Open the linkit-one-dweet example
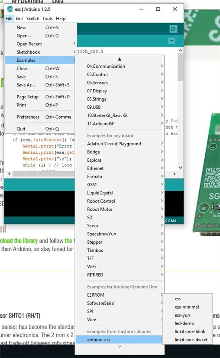 tap(187, 340)
